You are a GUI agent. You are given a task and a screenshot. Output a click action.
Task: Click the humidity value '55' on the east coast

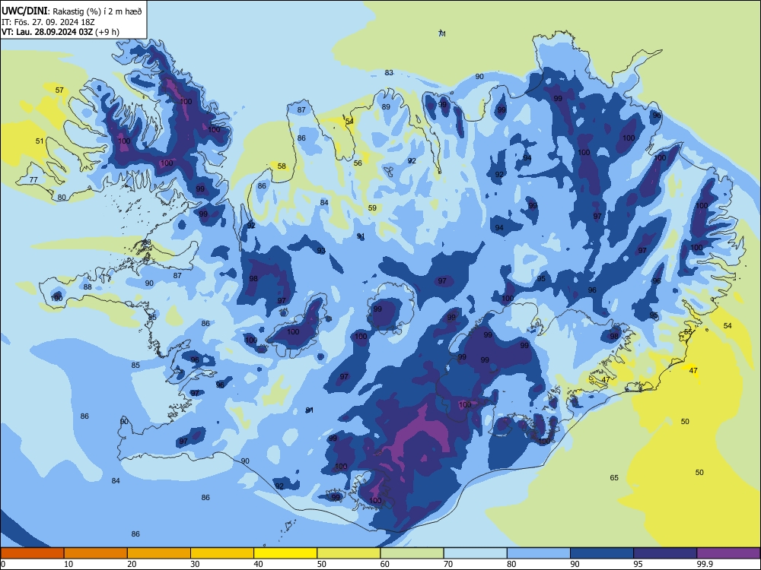point(688,332)
